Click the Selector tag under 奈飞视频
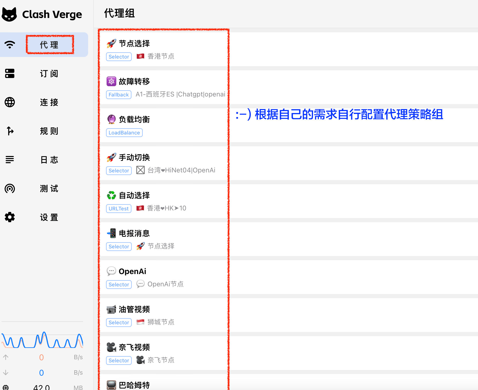 (119, 360)
